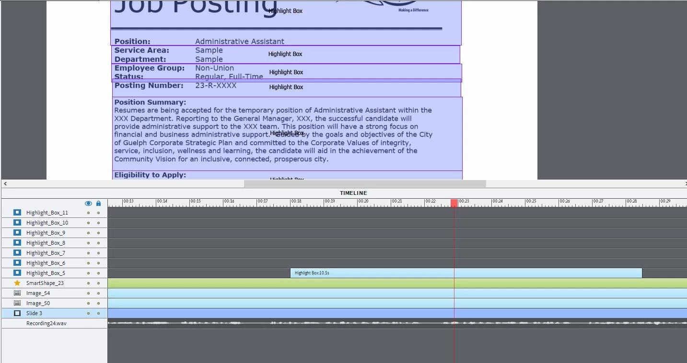
Task: Hide the Highlight_Box_7 layer
Action: 88,253
